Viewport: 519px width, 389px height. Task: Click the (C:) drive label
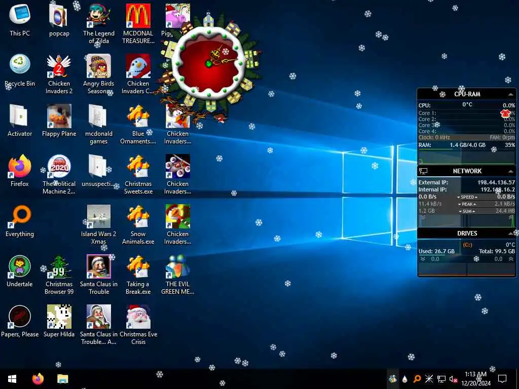[x=467, y=245]
